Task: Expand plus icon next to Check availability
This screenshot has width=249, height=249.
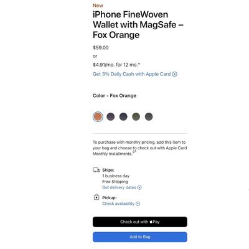Action: pyautogui.click(x=138, y=204)
